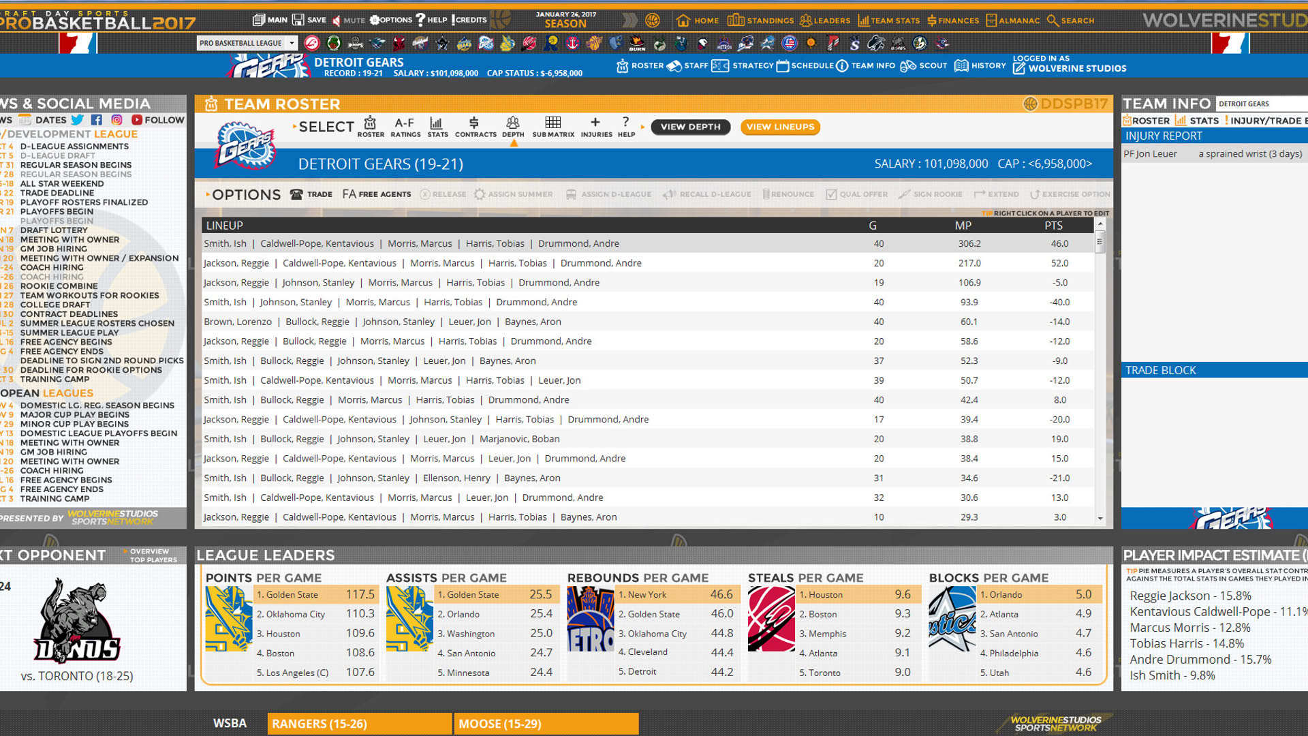1308x736 pixels.
Task: Open the Instagram social icon
Action: coord(116,120)
